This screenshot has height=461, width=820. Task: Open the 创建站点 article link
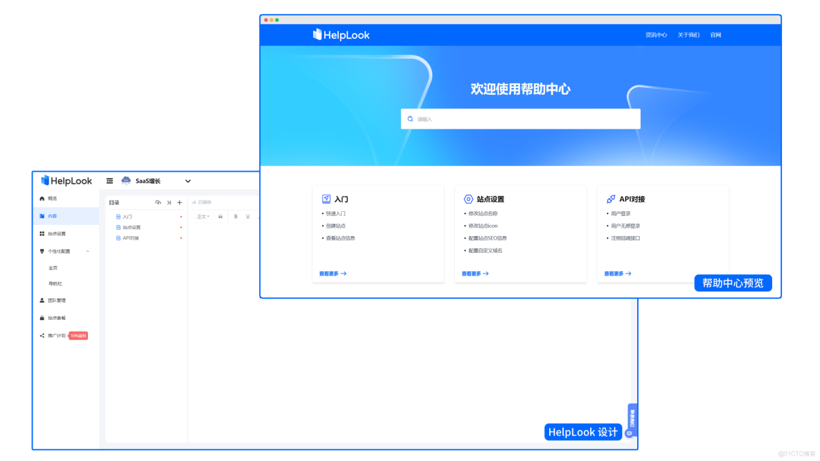pyautogui.click(x=335, y=226)
